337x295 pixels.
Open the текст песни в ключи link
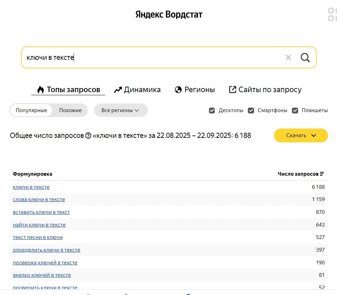point(38,237)
